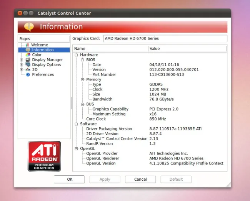Minimize the Catalyst Control Center window
This screenshot has width=250, height=201.
25,13
